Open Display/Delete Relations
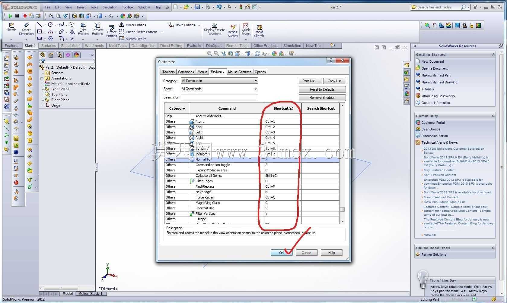This screenshot has width=507, height=303. click(214, 29)
